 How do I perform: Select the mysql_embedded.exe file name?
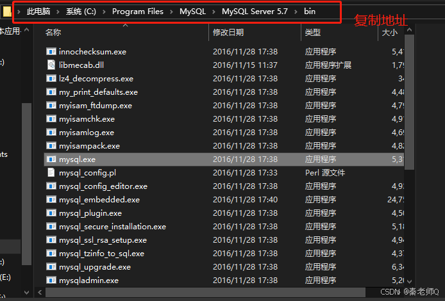[x=99, y=200]
